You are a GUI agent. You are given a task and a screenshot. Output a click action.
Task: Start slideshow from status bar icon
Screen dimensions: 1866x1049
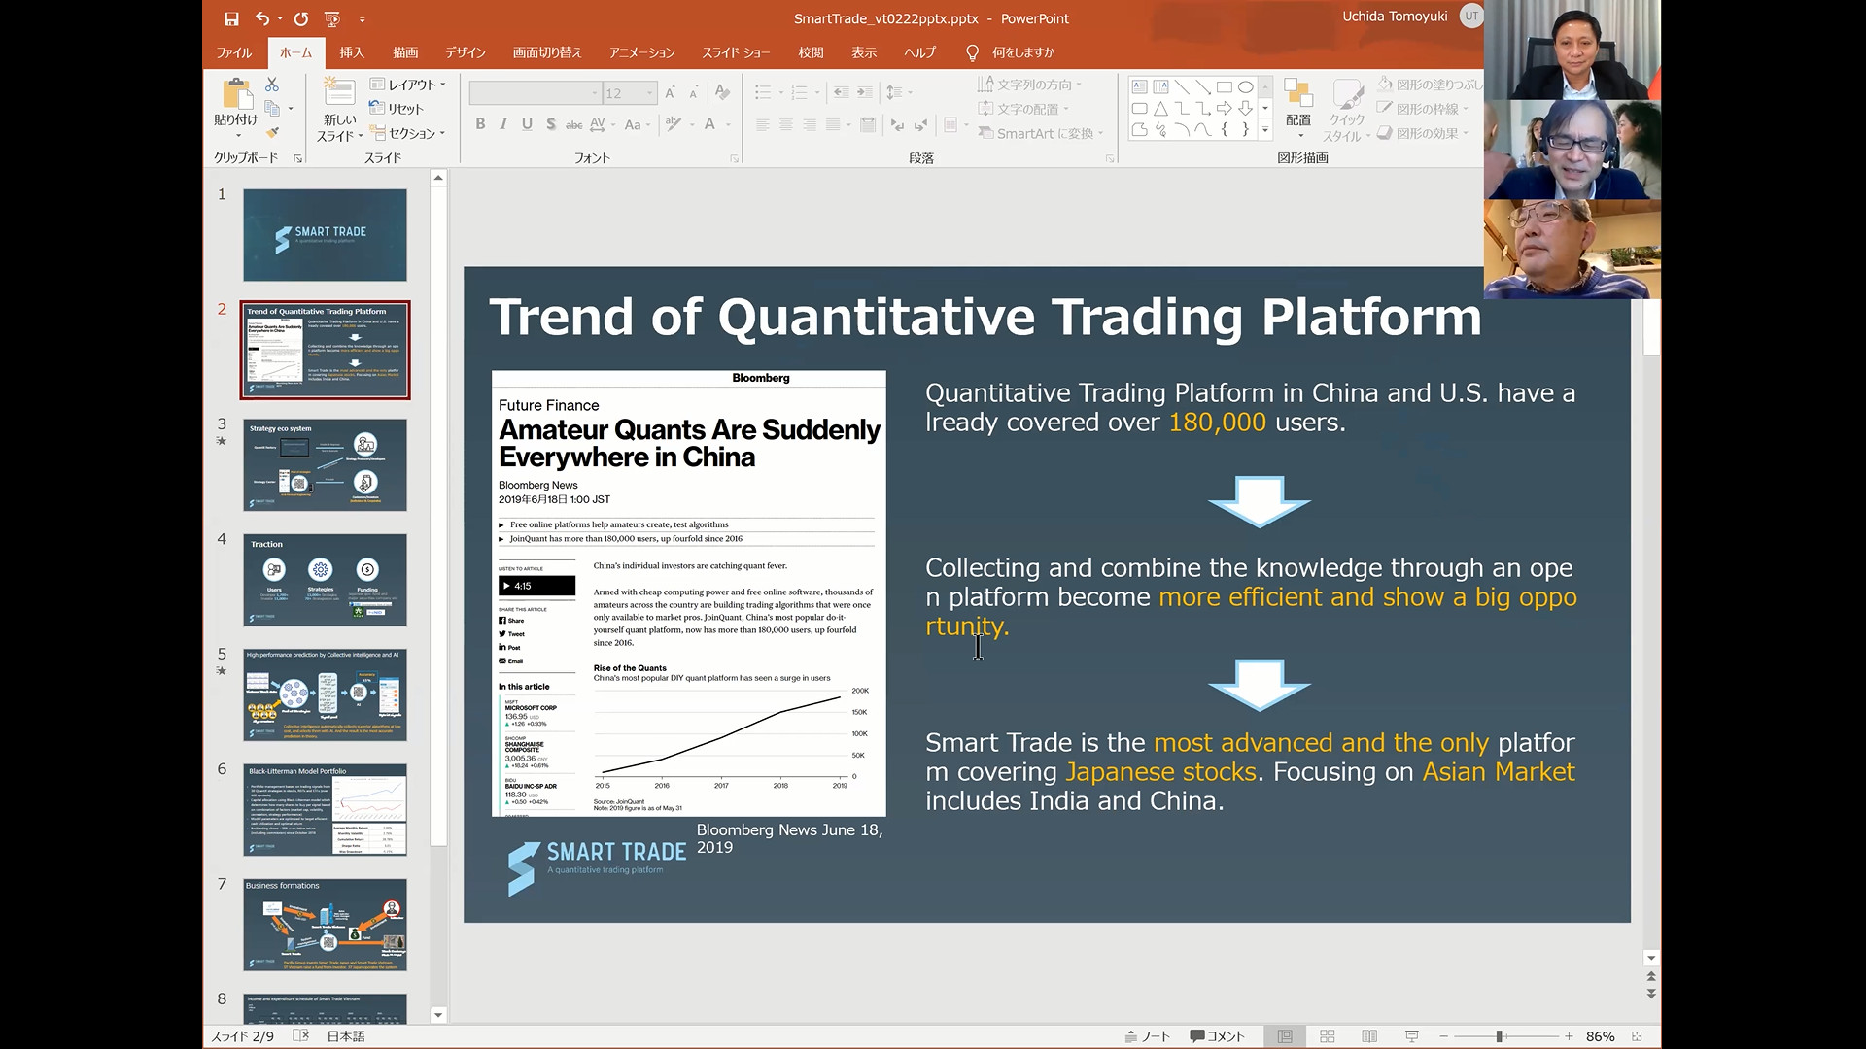coord(1412,1036)
